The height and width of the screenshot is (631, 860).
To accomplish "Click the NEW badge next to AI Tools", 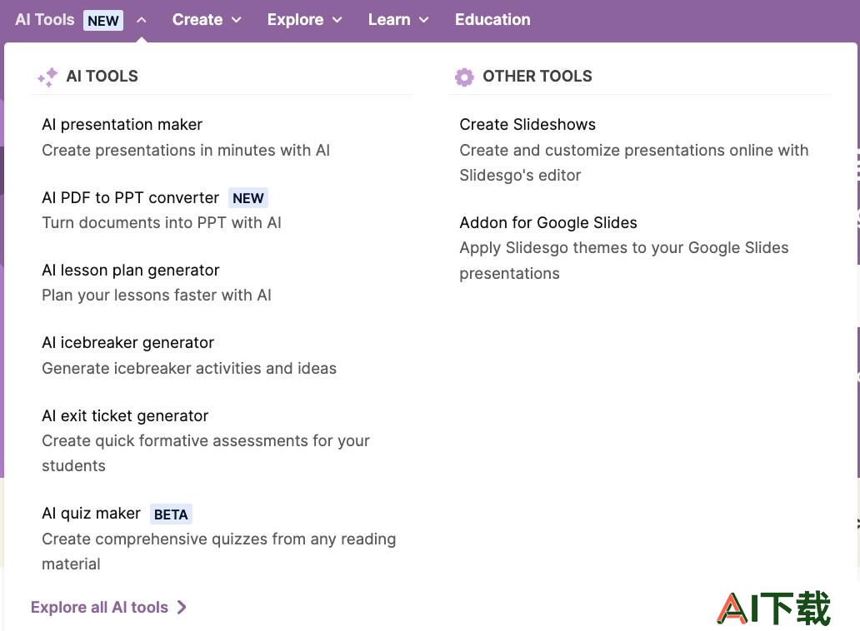I will click(x=103, y=21).
